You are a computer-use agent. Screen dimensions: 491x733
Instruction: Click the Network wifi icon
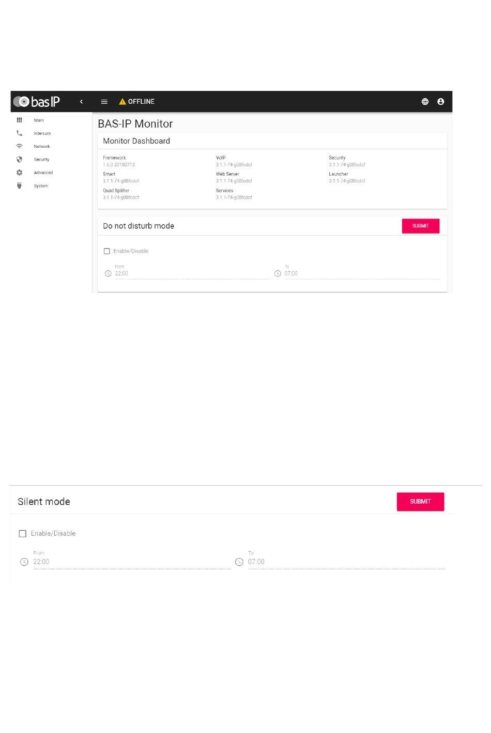tap(20, 146)
